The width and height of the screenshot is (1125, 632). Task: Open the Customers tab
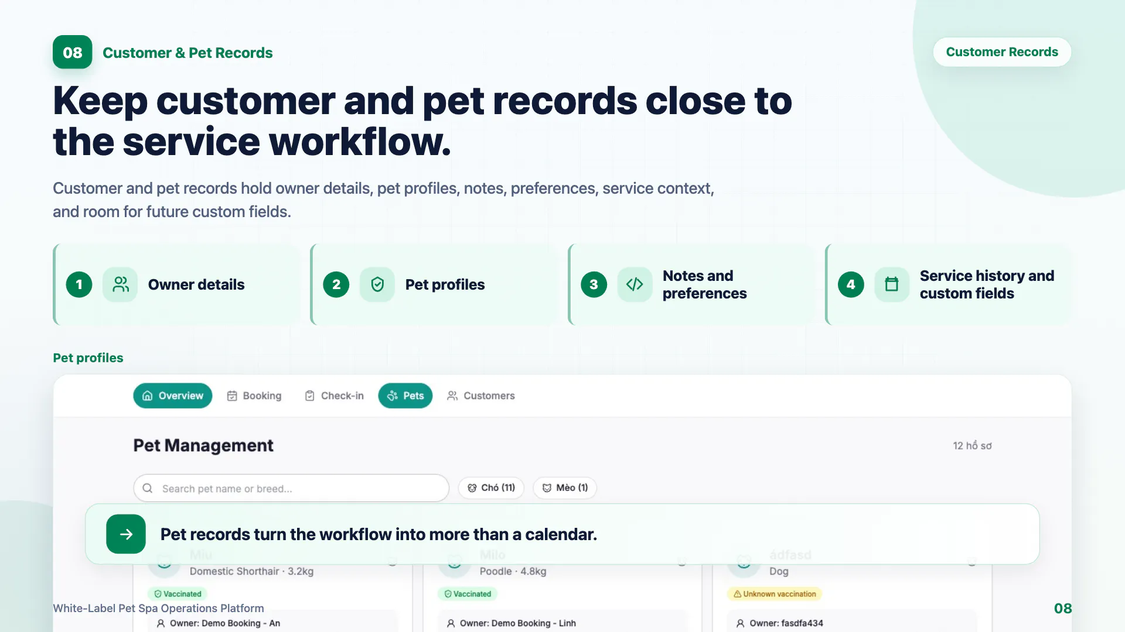[481, 396]
